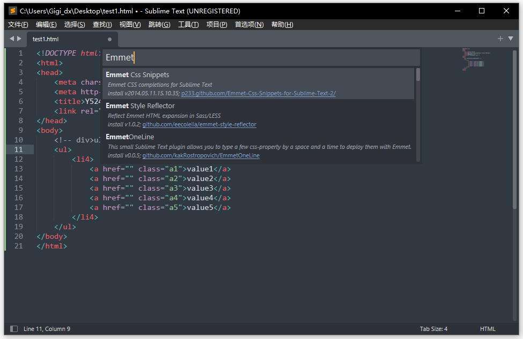The width and height of the screenshot is (523, 339).
Task: Click value5 text on line 17
Action: [x=200, y=208]
